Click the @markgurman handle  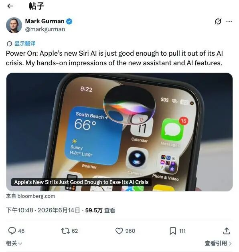45,29
